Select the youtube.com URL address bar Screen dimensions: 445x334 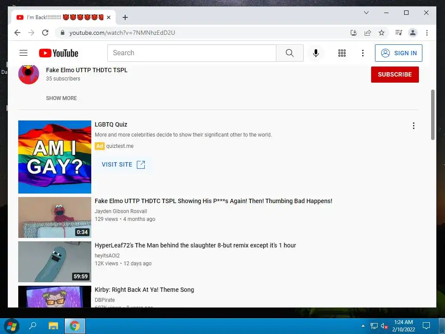122,33
